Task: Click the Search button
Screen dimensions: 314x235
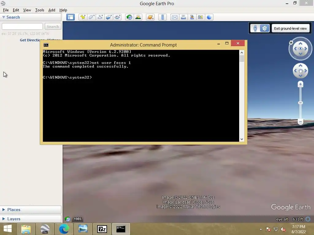Action: point(53,26)
